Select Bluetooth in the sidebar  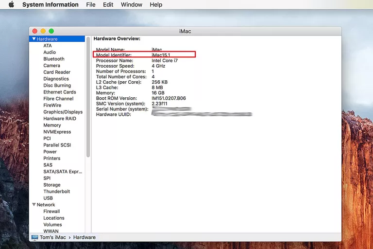tap(54, 59)
